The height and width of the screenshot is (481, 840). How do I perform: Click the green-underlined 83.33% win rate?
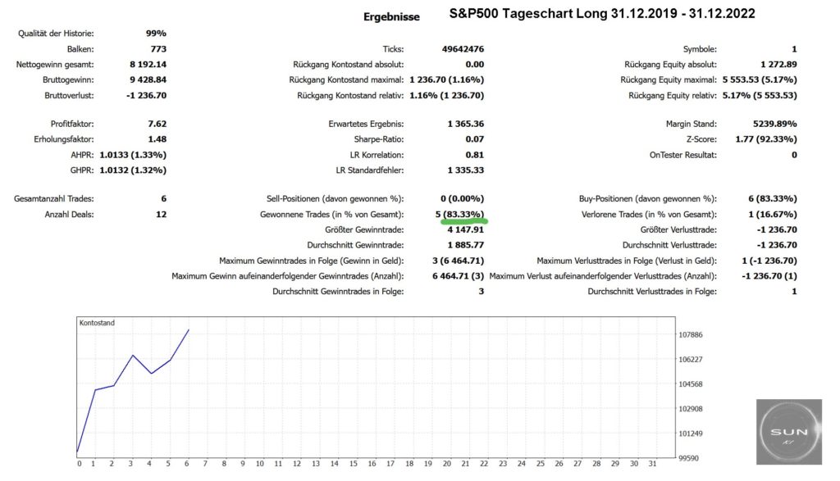pos(466,215)
